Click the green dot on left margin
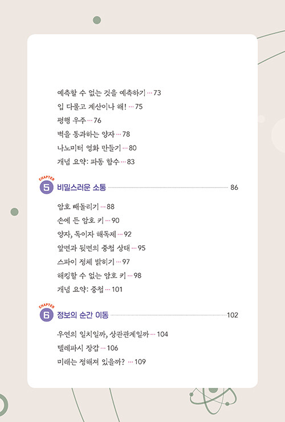The image size is (285, 422). (x=14, y=212)
